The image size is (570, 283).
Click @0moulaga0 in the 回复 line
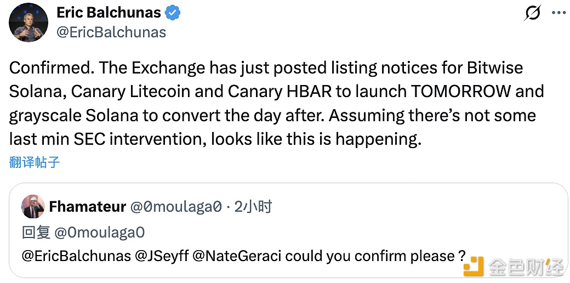99,232
